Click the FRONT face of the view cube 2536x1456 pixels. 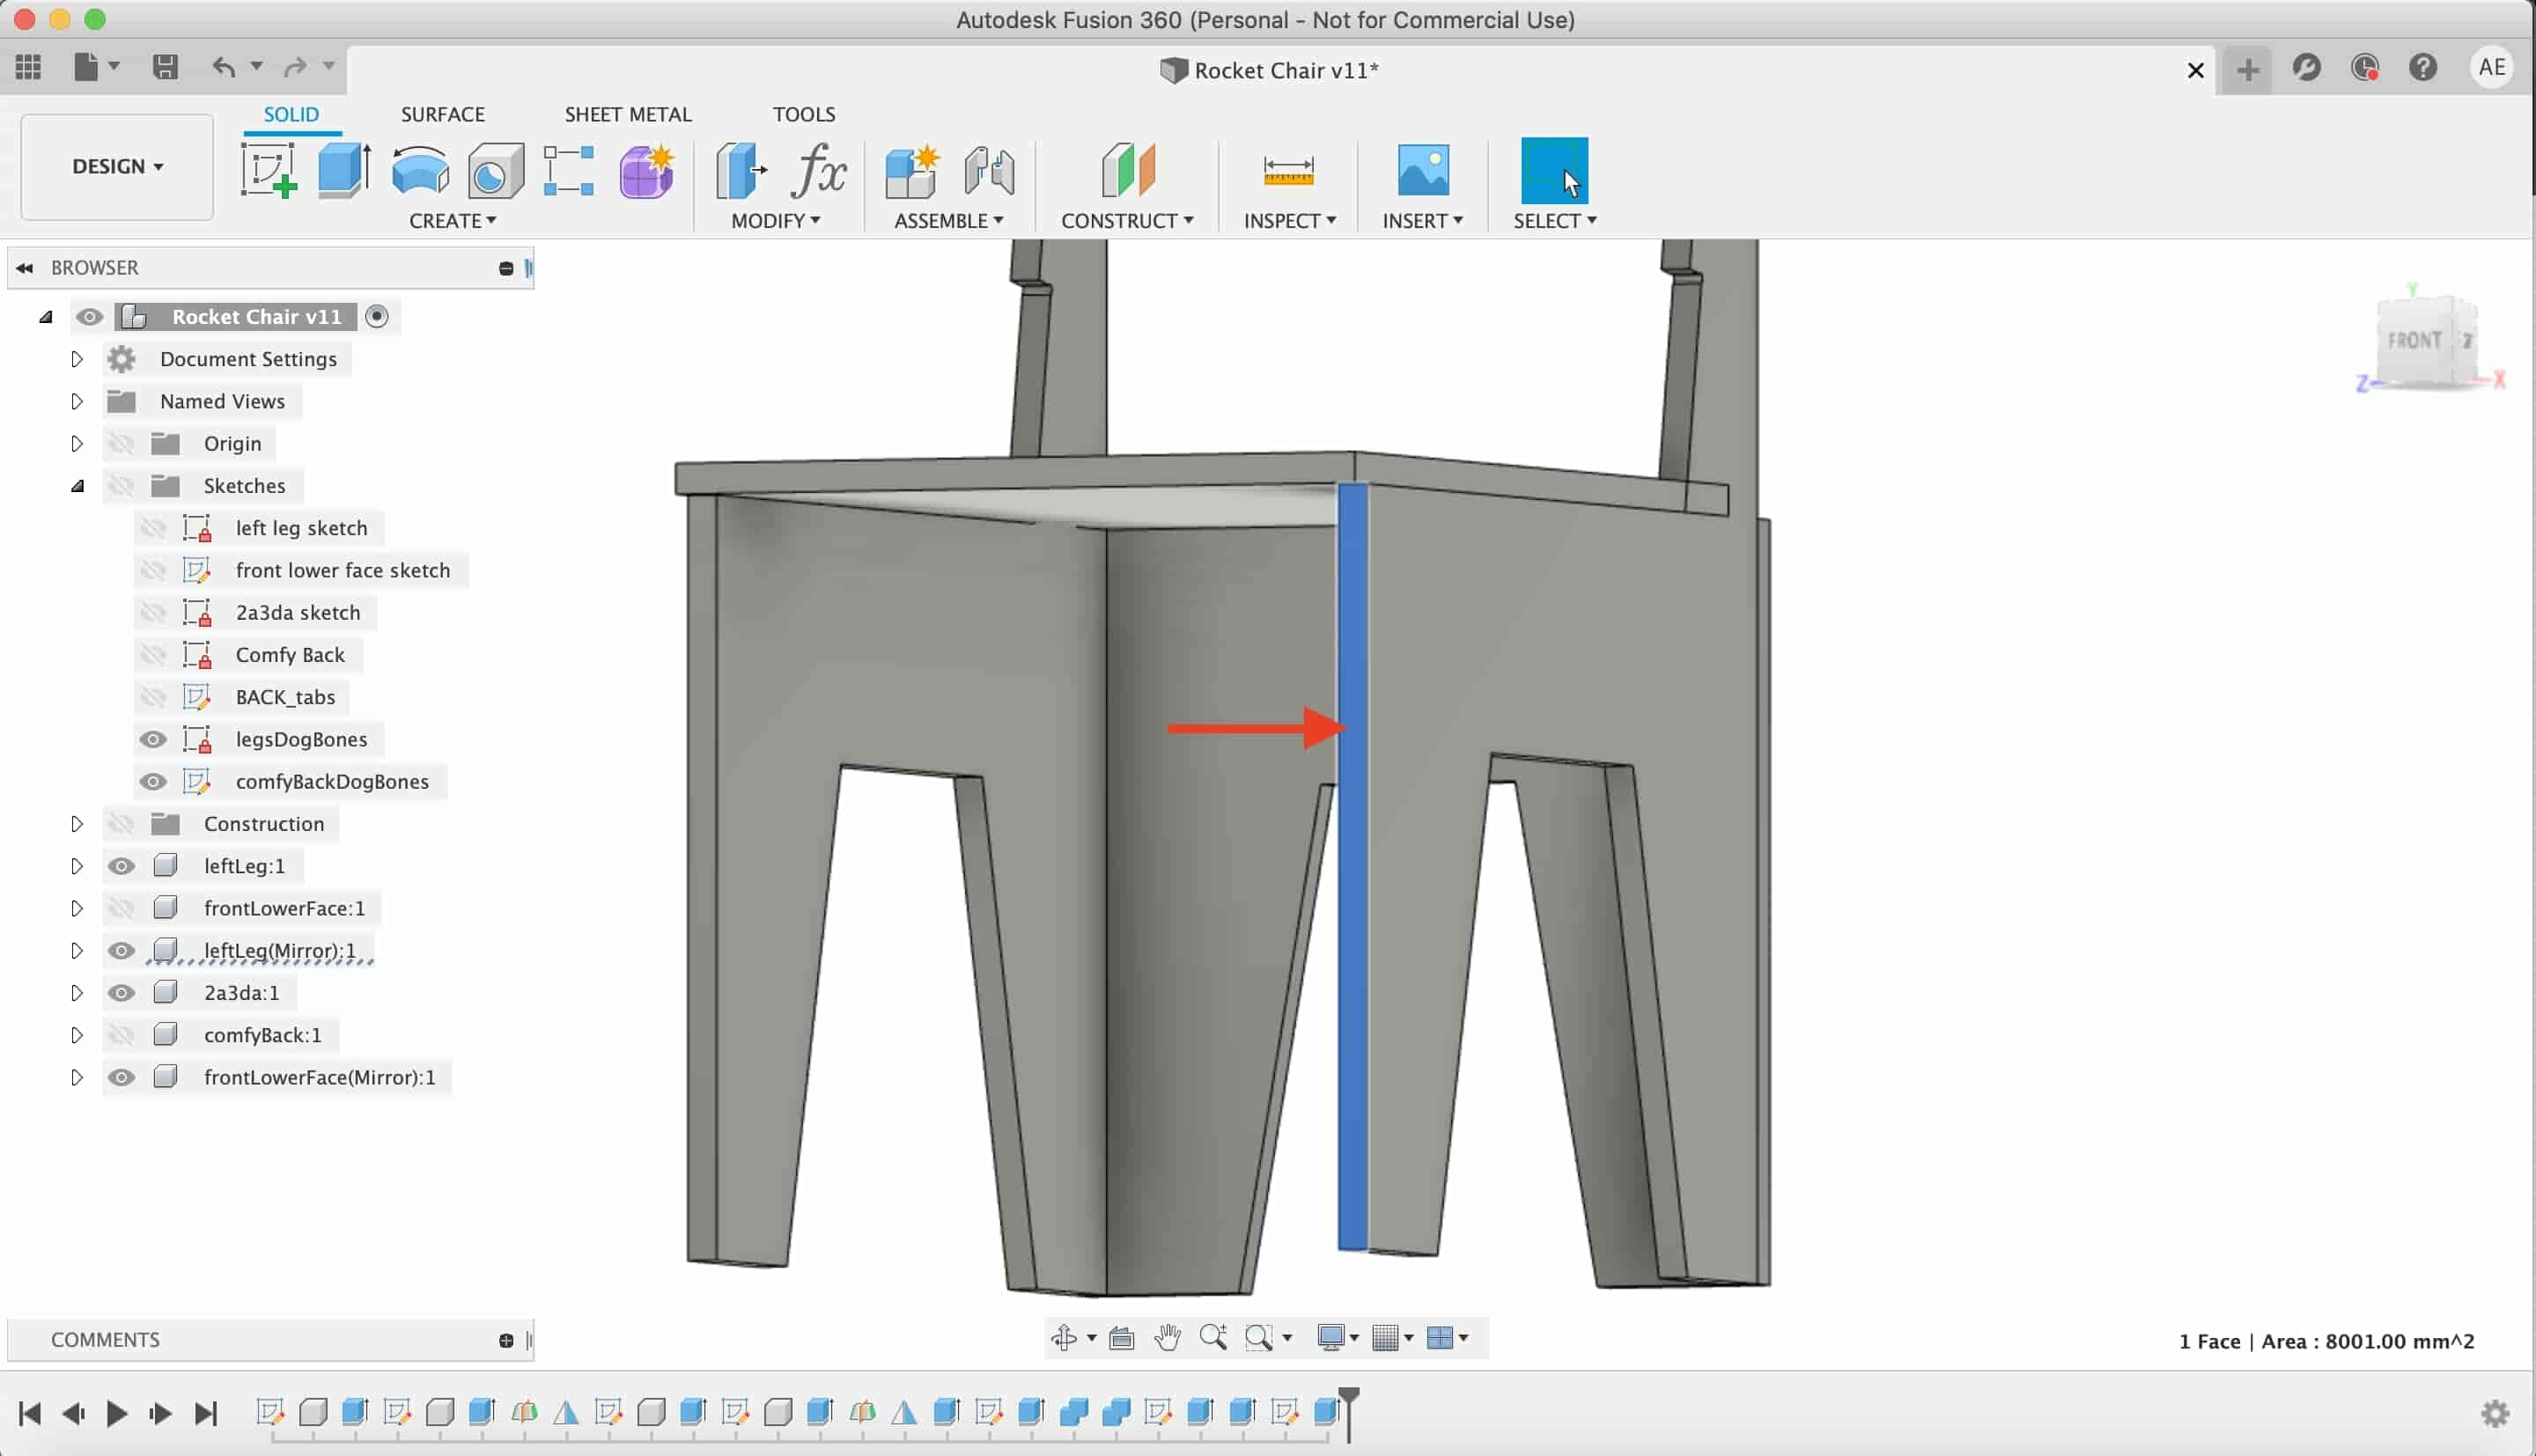tap(2414, 341)
